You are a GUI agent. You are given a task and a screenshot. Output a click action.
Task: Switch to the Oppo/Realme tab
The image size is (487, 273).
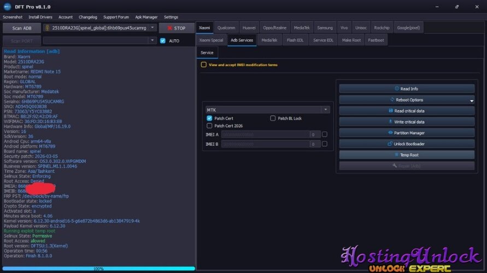pos(274,28)
